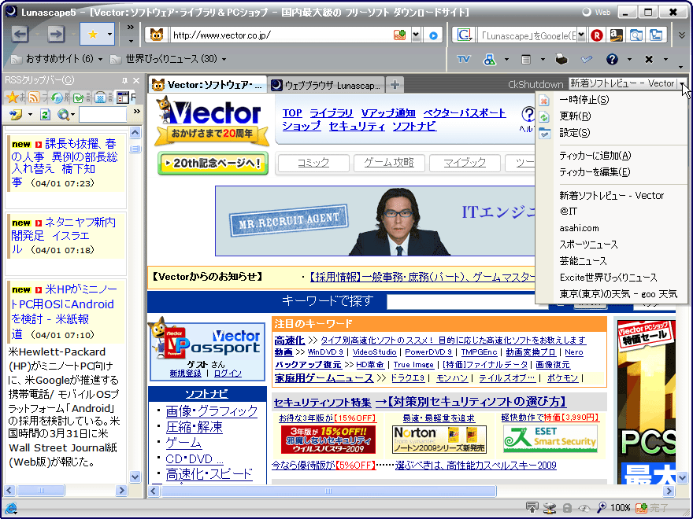This screenshot has width=693, height=519.
Task: Switch to the ウェブブラウザ Lunascape tab
Action: [x=324, y=85]
